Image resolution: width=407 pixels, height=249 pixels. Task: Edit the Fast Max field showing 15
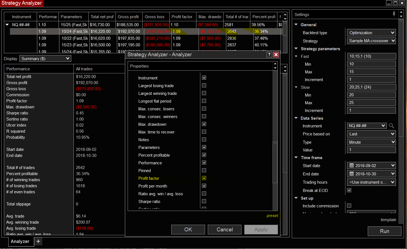point(371,72)
